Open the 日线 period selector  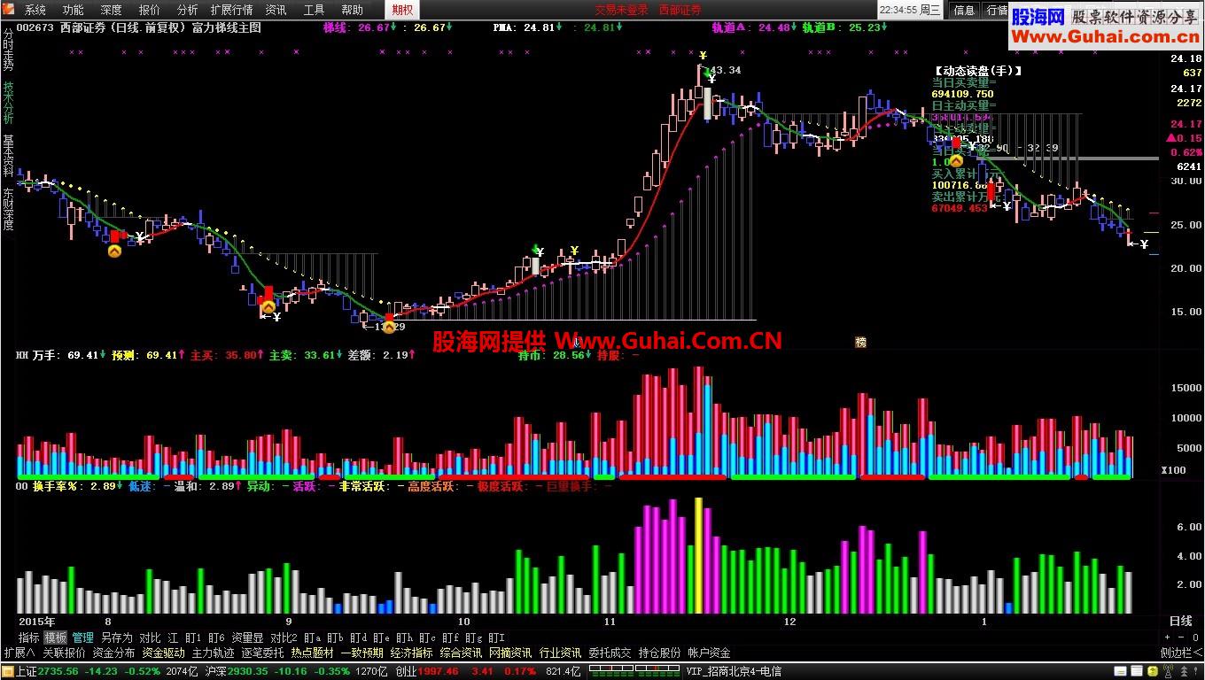(1181, 621)
